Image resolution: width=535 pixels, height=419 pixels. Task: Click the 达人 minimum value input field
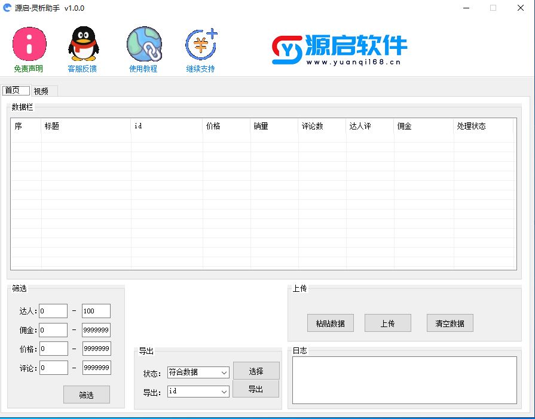click(53, 311)
